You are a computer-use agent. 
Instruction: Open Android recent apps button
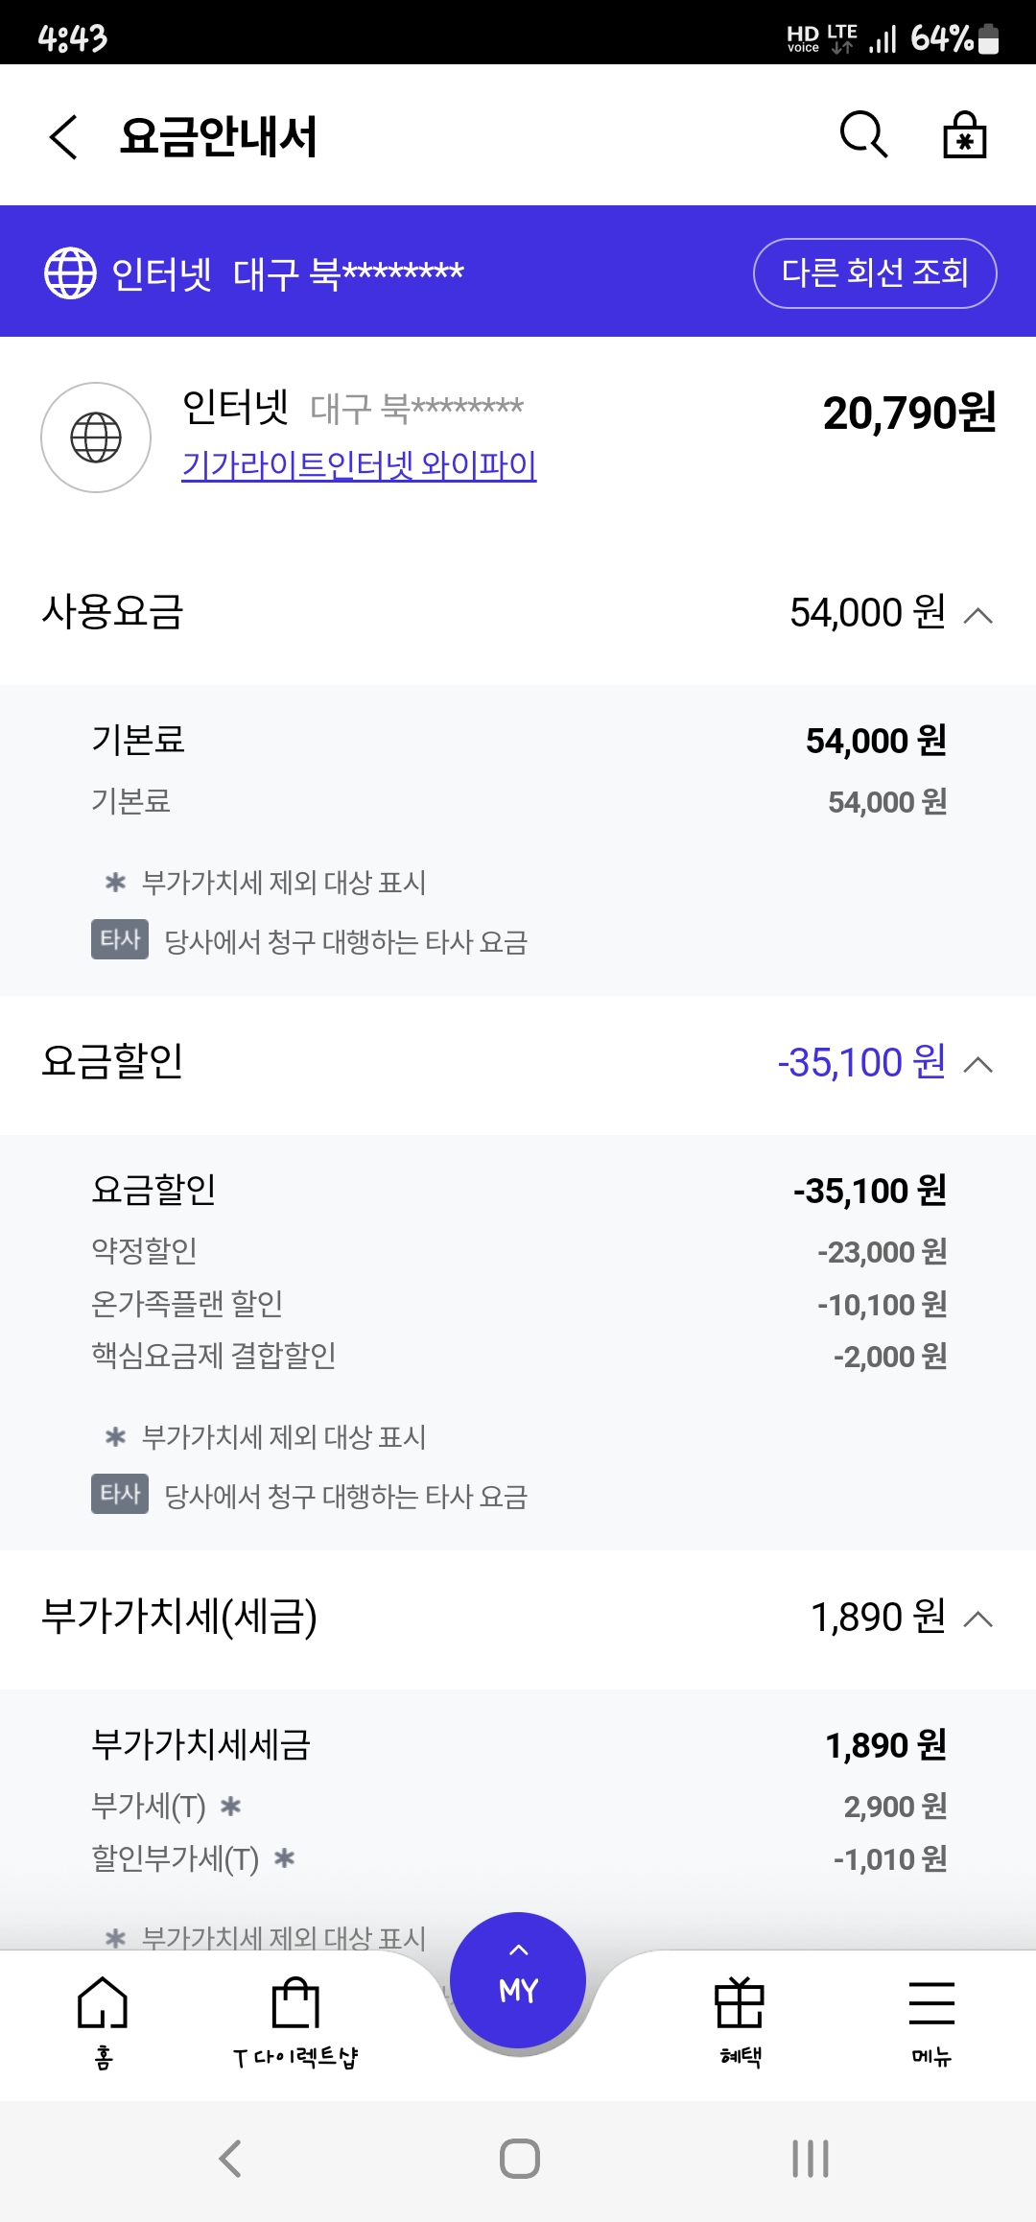click(811, 2159)
